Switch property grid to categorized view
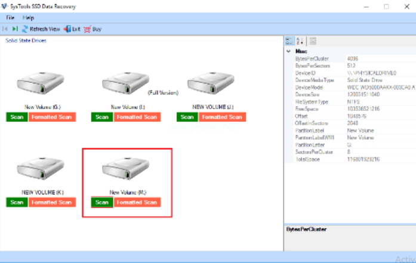Screen dimensions: 416x263 pyautogui.click(x=289, y=41)
